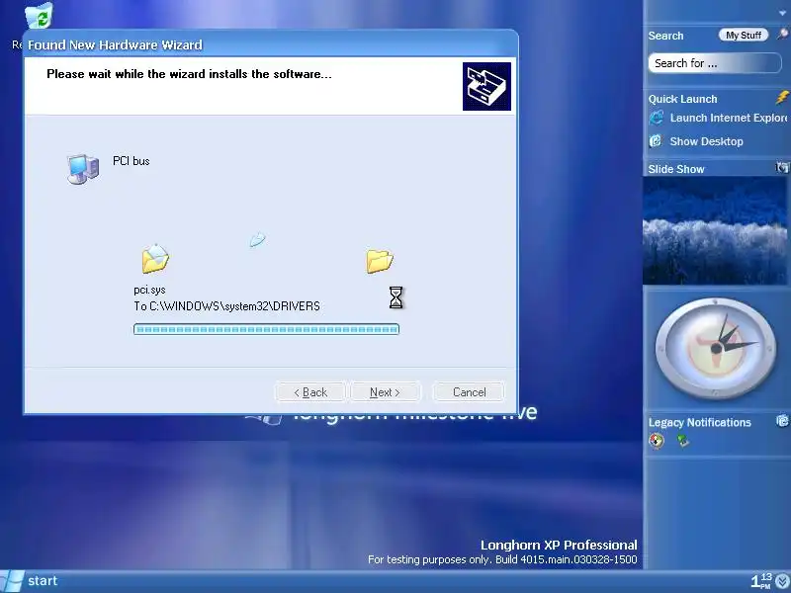Click the Quick Launch section header
The width and height of the screenshot is (791, 593).
point(682,99)
